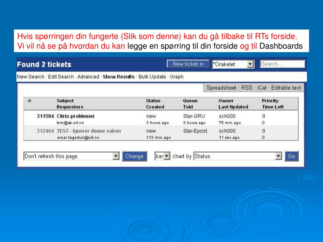Viewport: 323px width, 242px height.
Task: Sort tickets by Subject header
Action: tap(65, 101)
